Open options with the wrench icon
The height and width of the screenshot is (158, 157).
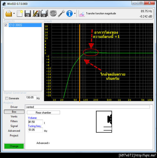click(x=61, y=13)
